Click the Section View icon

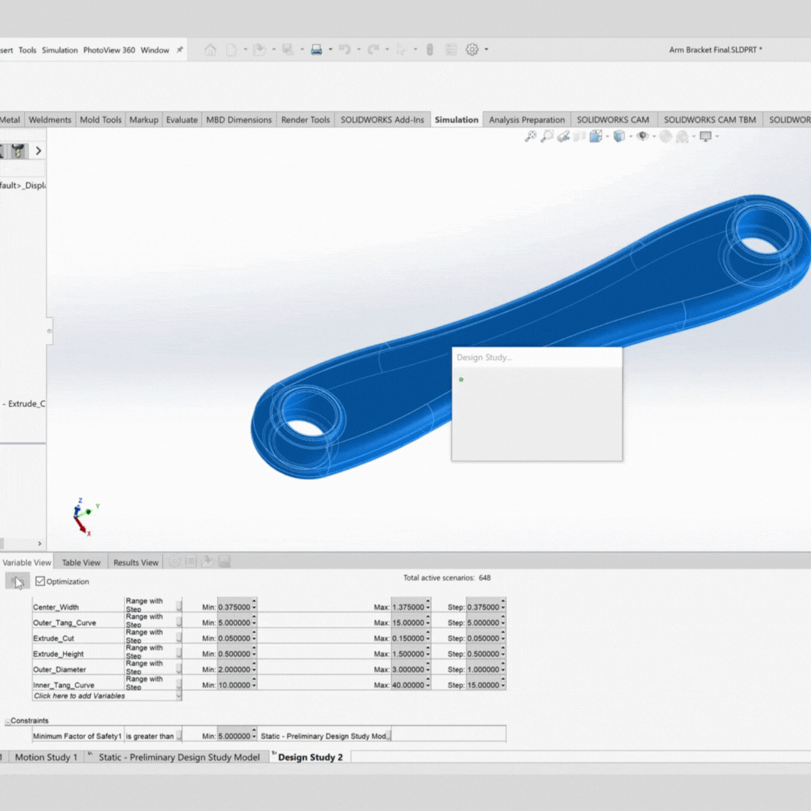click(579, 137)
